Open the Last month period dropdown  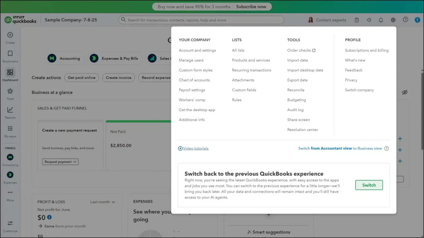103,202
